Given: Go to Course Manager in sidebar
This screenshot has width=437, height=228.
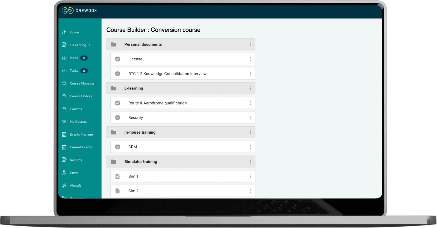Looking at the screenshot, I should (x=82, y=83).
